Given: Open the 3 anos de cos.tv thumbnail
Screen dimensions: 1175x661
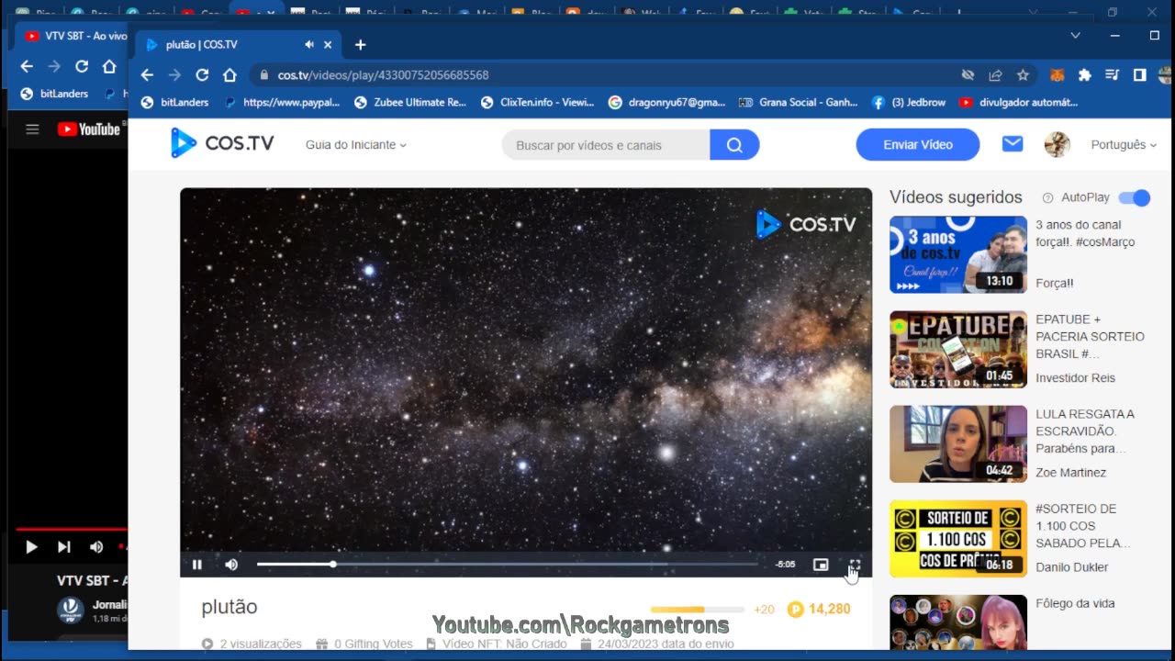Looking at the screenshot, I should pos(958,254).
